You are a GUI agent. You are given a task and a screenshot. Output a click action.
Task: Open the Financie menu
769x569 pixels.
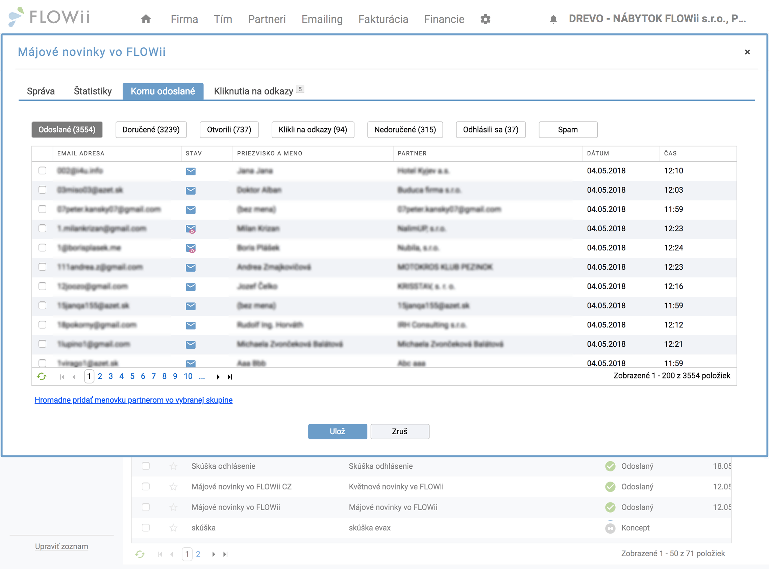tap(444, 19)
